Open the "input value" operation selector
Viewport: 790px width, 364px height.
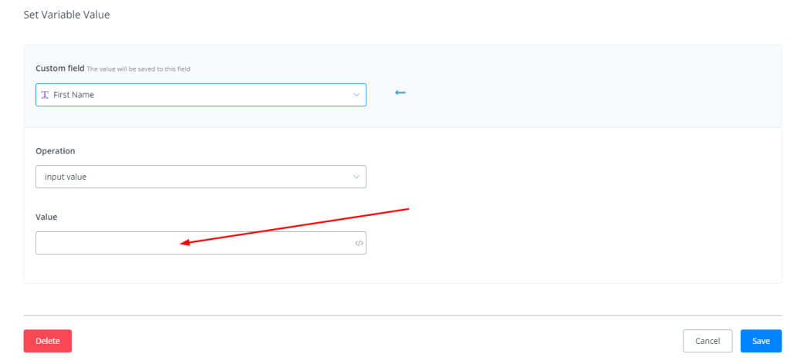tap(201, 177)
